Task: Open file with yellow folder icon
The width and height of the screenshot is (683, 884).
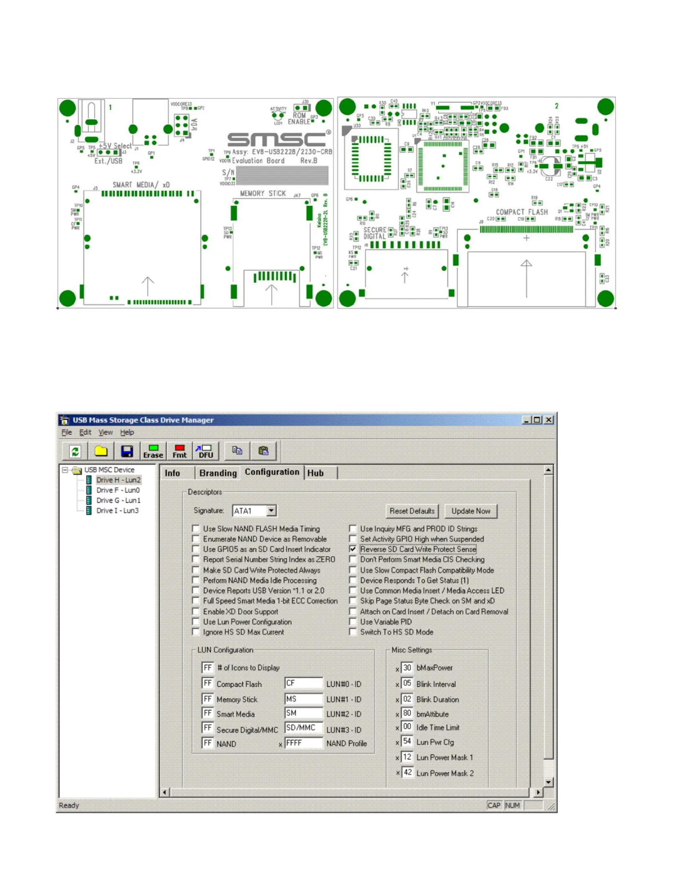Action: click(101, 451)
